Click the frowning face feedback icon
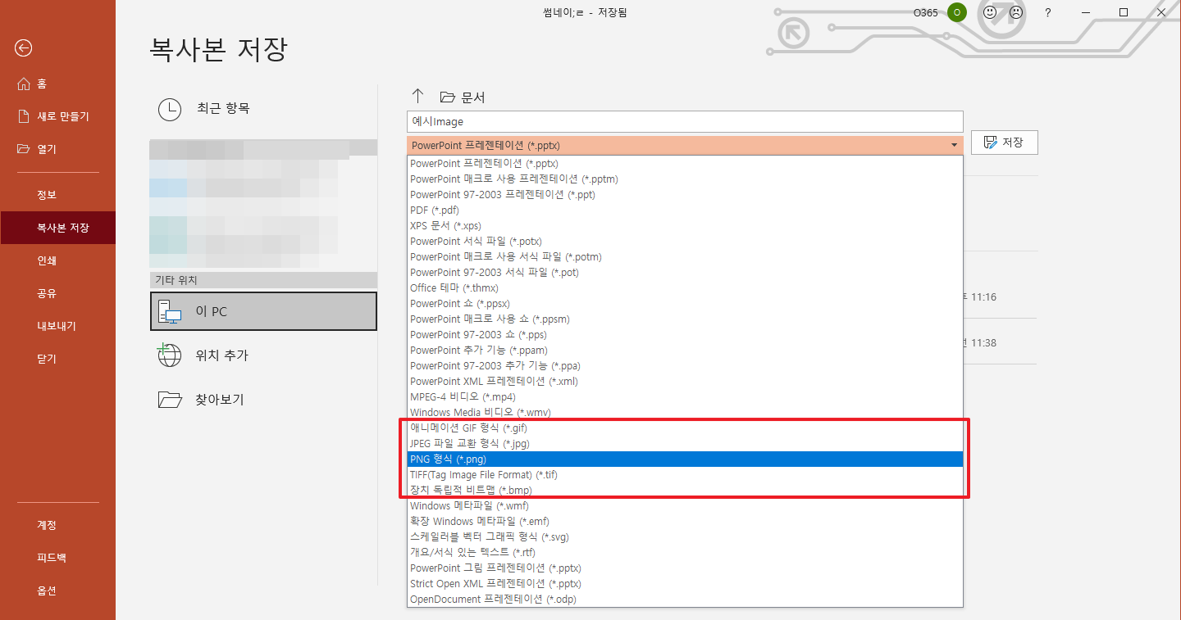This screenshot has height=620, width=1181. click(x=1016, y=12)
